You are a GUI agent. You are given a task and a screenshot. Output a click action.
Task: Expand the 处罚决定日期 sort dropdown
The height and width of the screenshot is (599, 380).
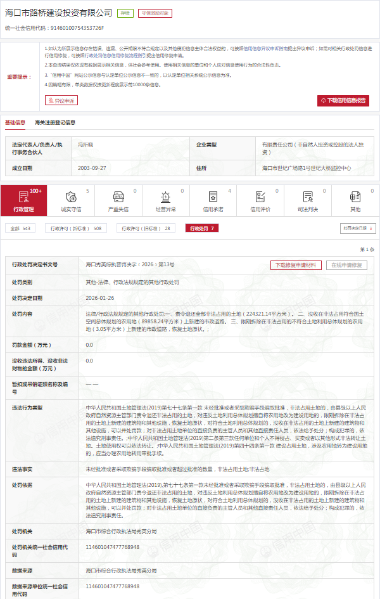358,228
